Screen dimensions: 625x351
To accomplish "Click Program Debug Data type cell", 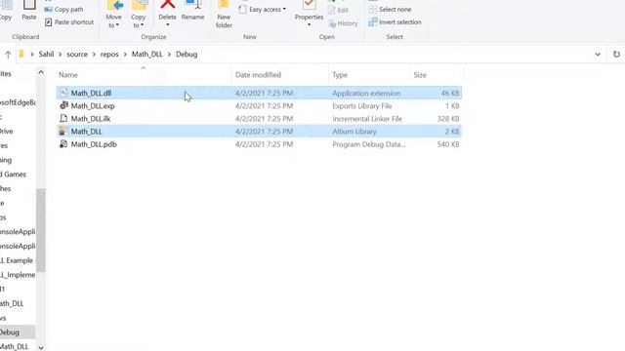I will (x=369, y=144).
